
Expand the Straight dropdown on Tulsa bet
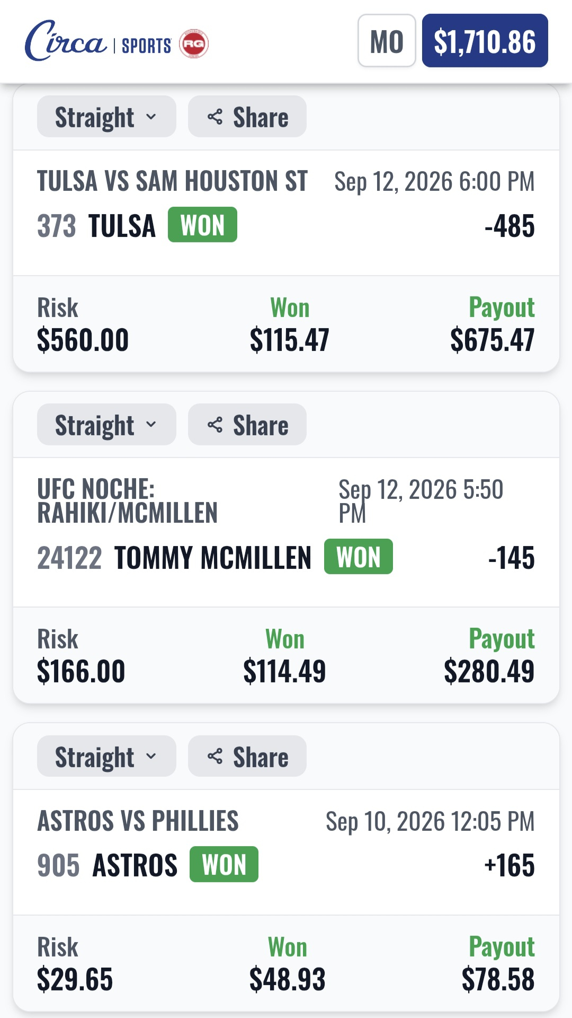106,117
